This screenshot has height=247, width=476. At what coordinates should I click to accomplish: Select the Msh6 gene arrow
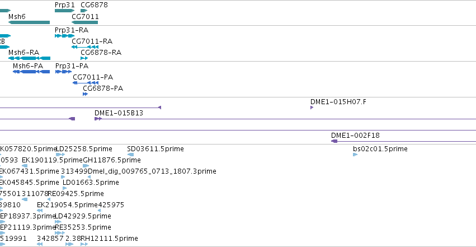[29, 22]
